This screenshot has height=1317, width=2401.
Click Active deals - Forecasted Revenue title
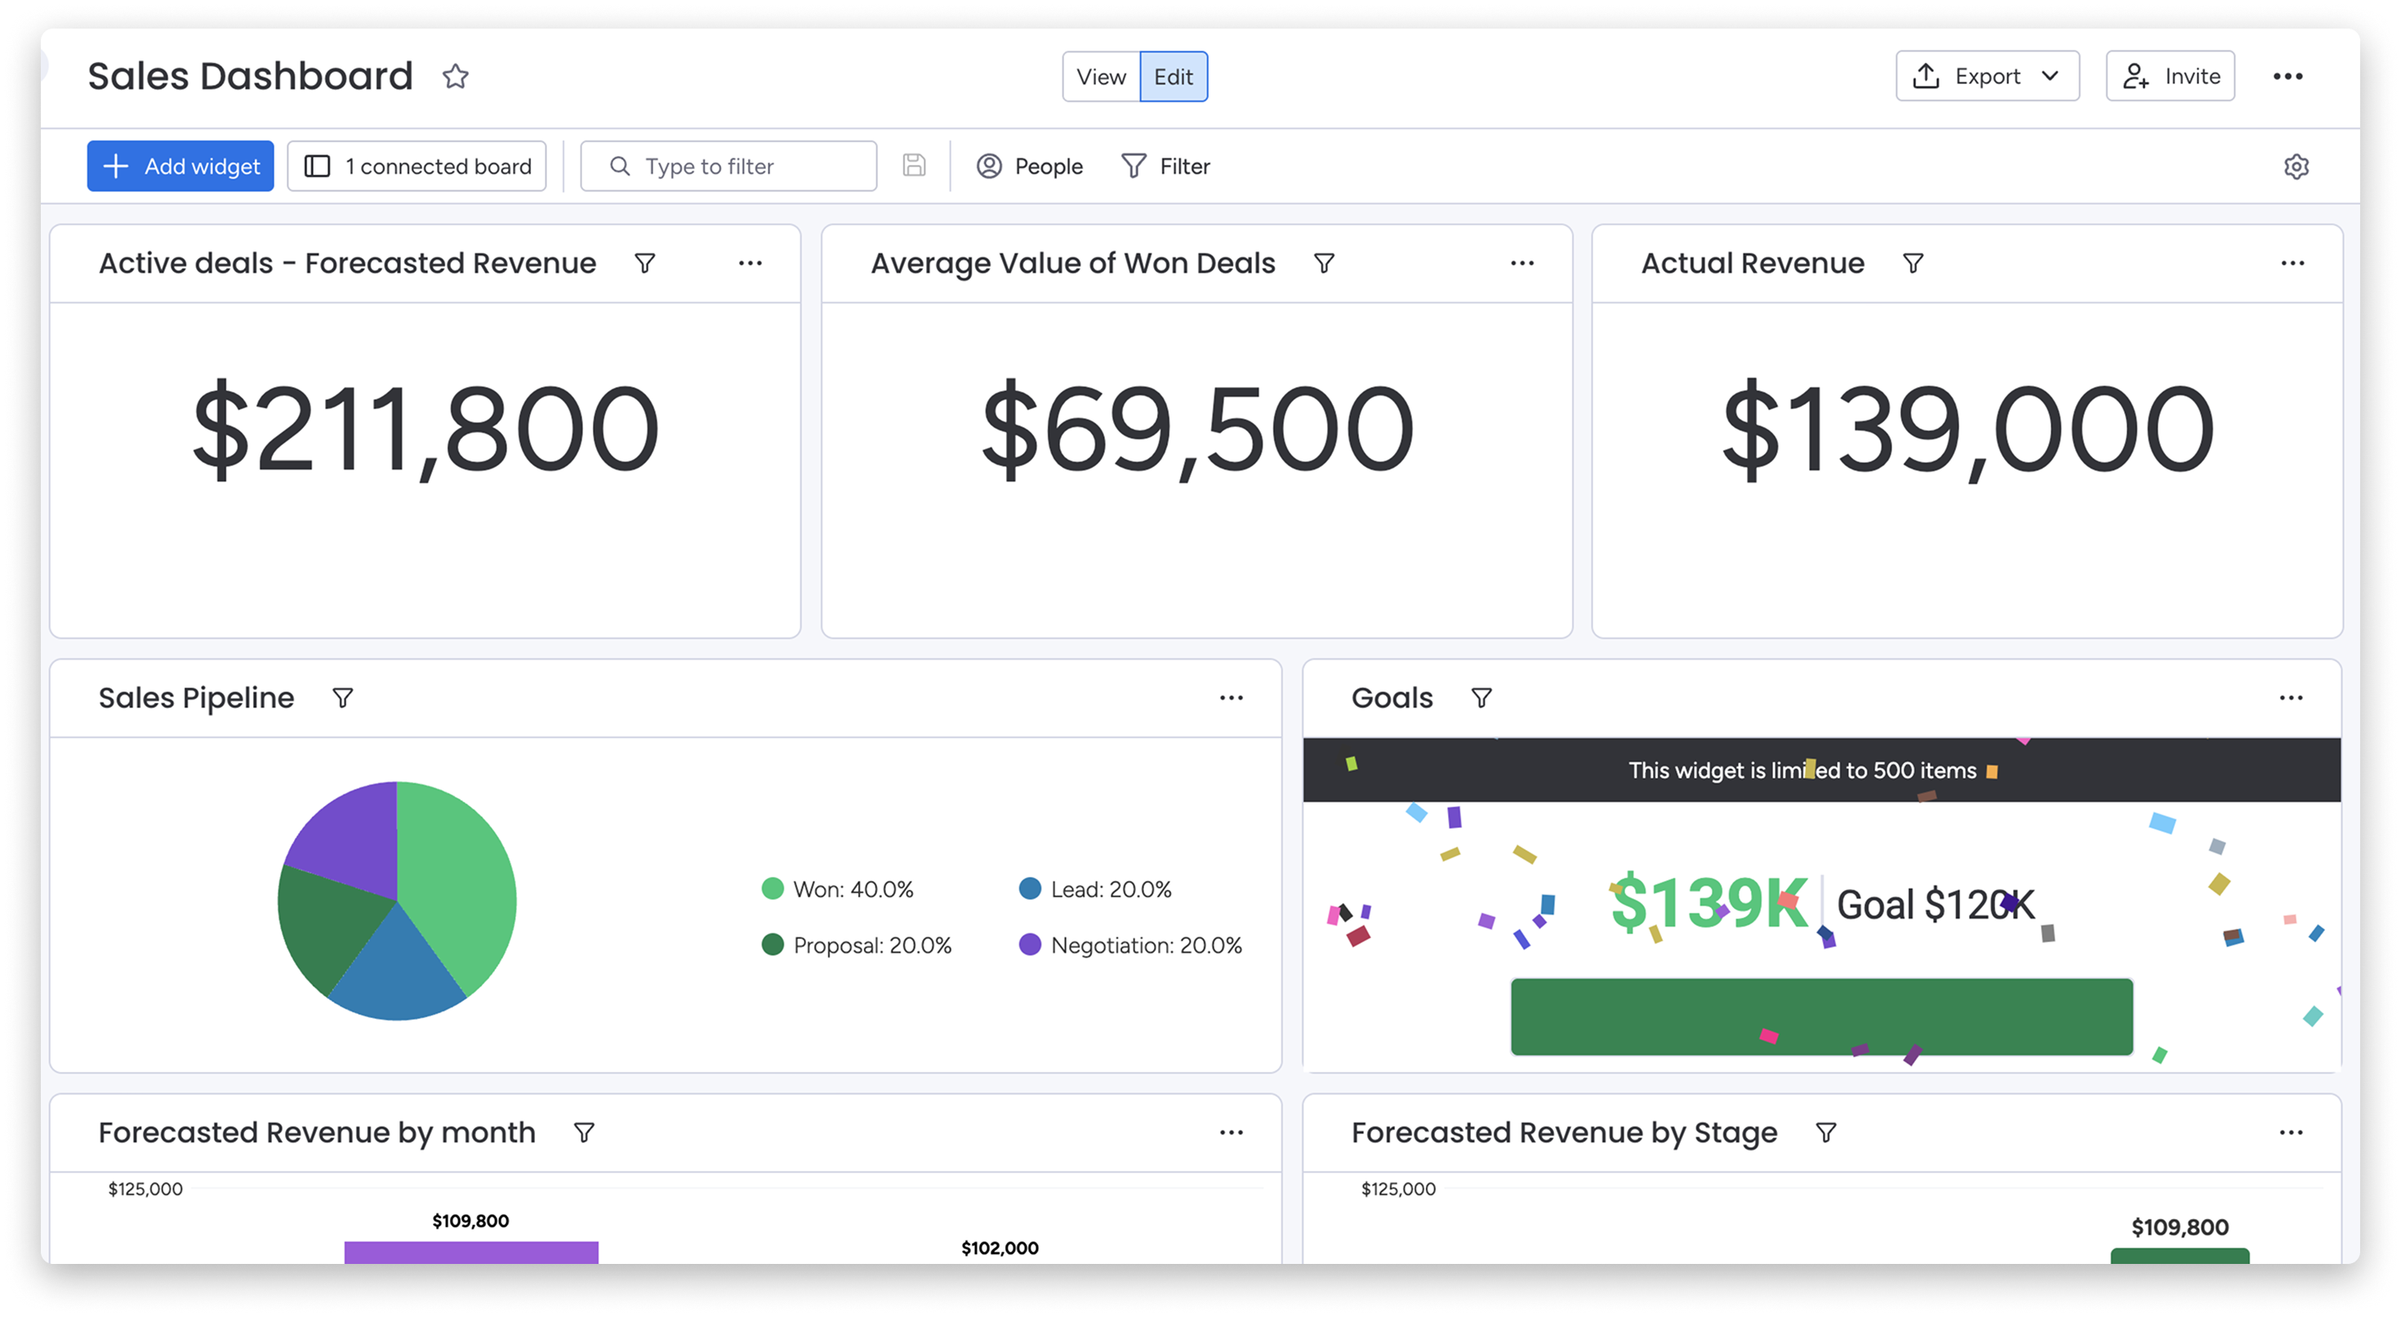(347, 264)
